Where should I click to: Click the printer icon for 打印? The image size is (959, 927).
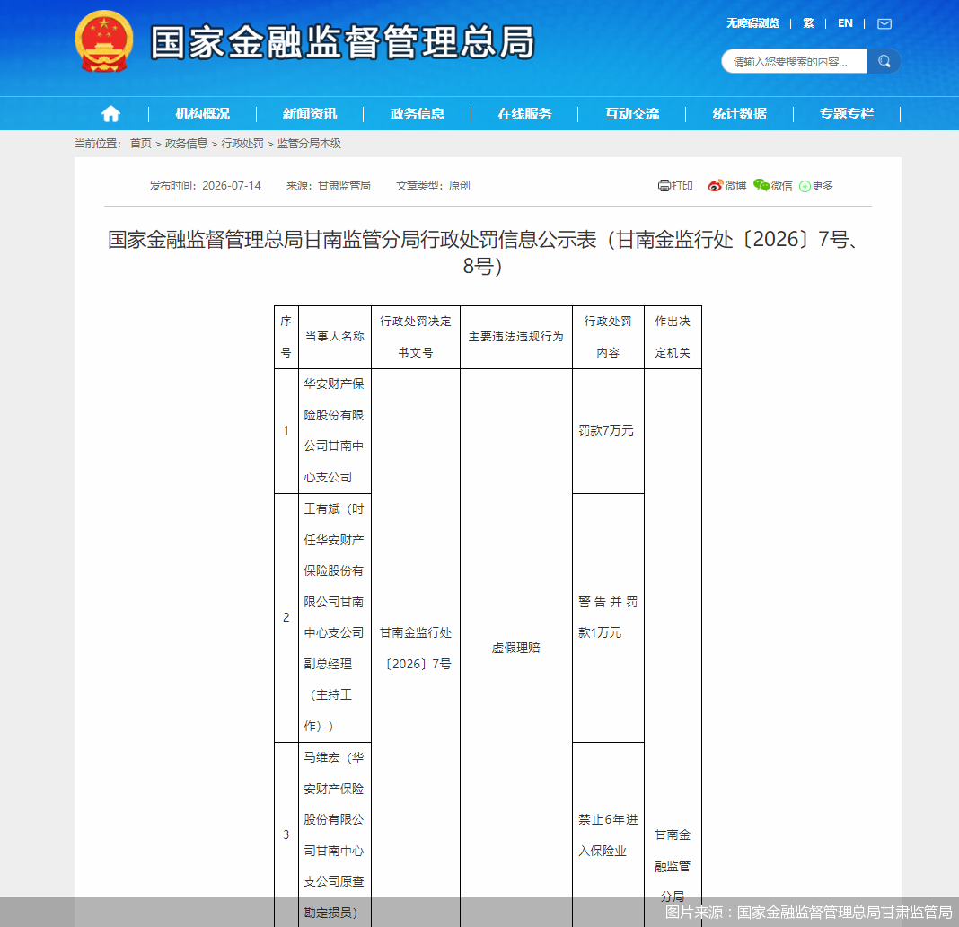pos(664,185)
